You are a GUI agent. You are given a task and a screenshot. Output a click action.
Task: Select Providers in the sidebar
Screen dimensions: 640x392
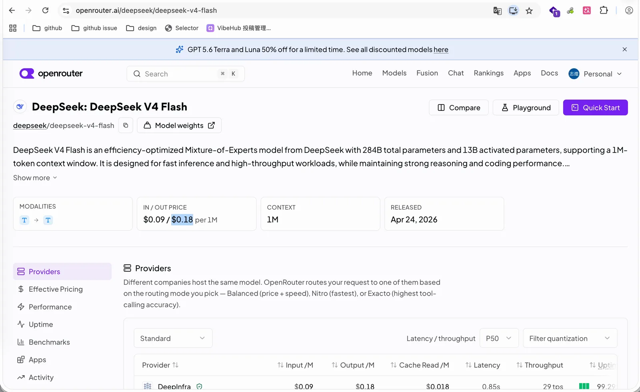pos(62,272)
